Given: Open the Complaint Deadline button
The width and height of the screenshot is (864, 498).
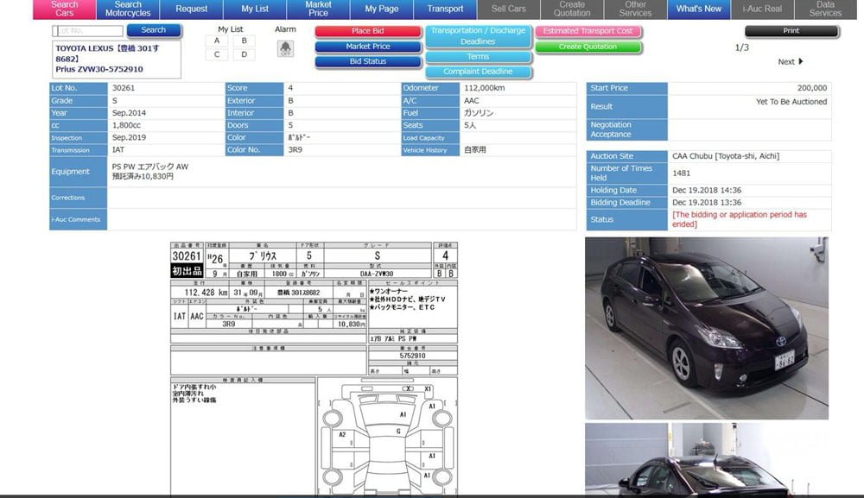Looking at the screenshot, I should pos(478,72).
